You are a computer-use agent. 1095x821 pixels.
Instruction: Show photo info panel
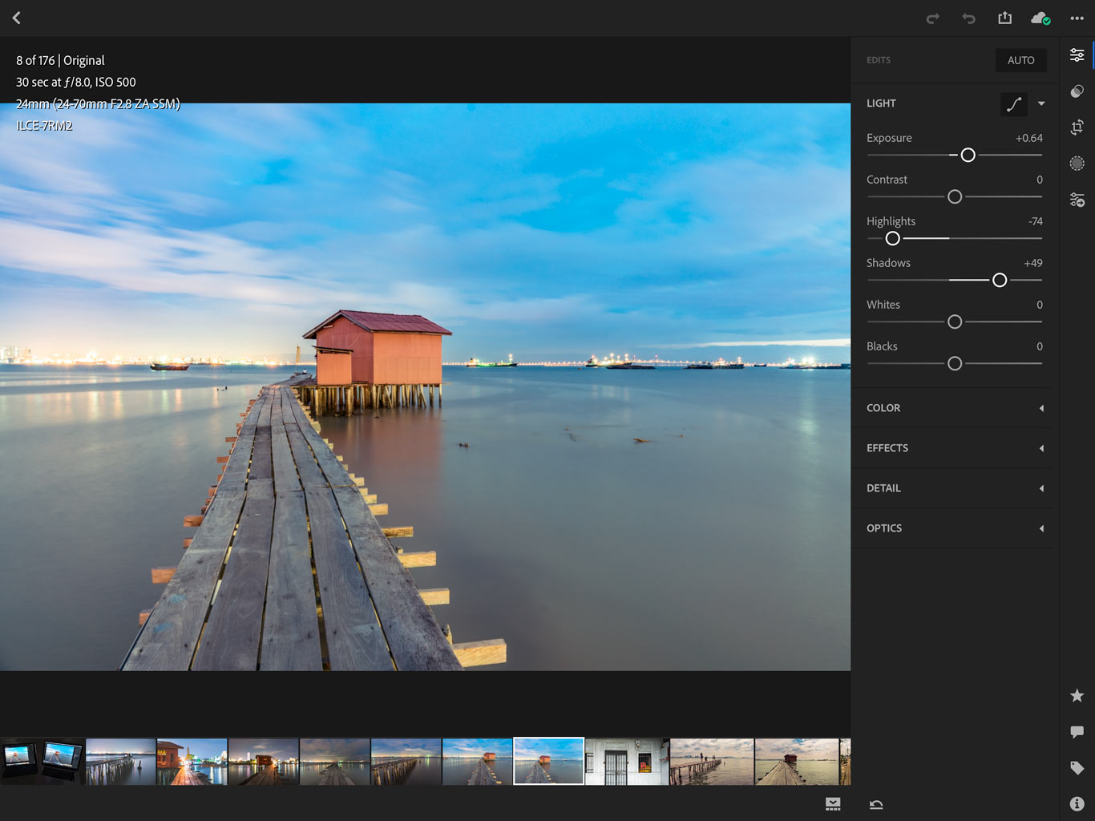pyautogui.click(x=1077, y=803)
